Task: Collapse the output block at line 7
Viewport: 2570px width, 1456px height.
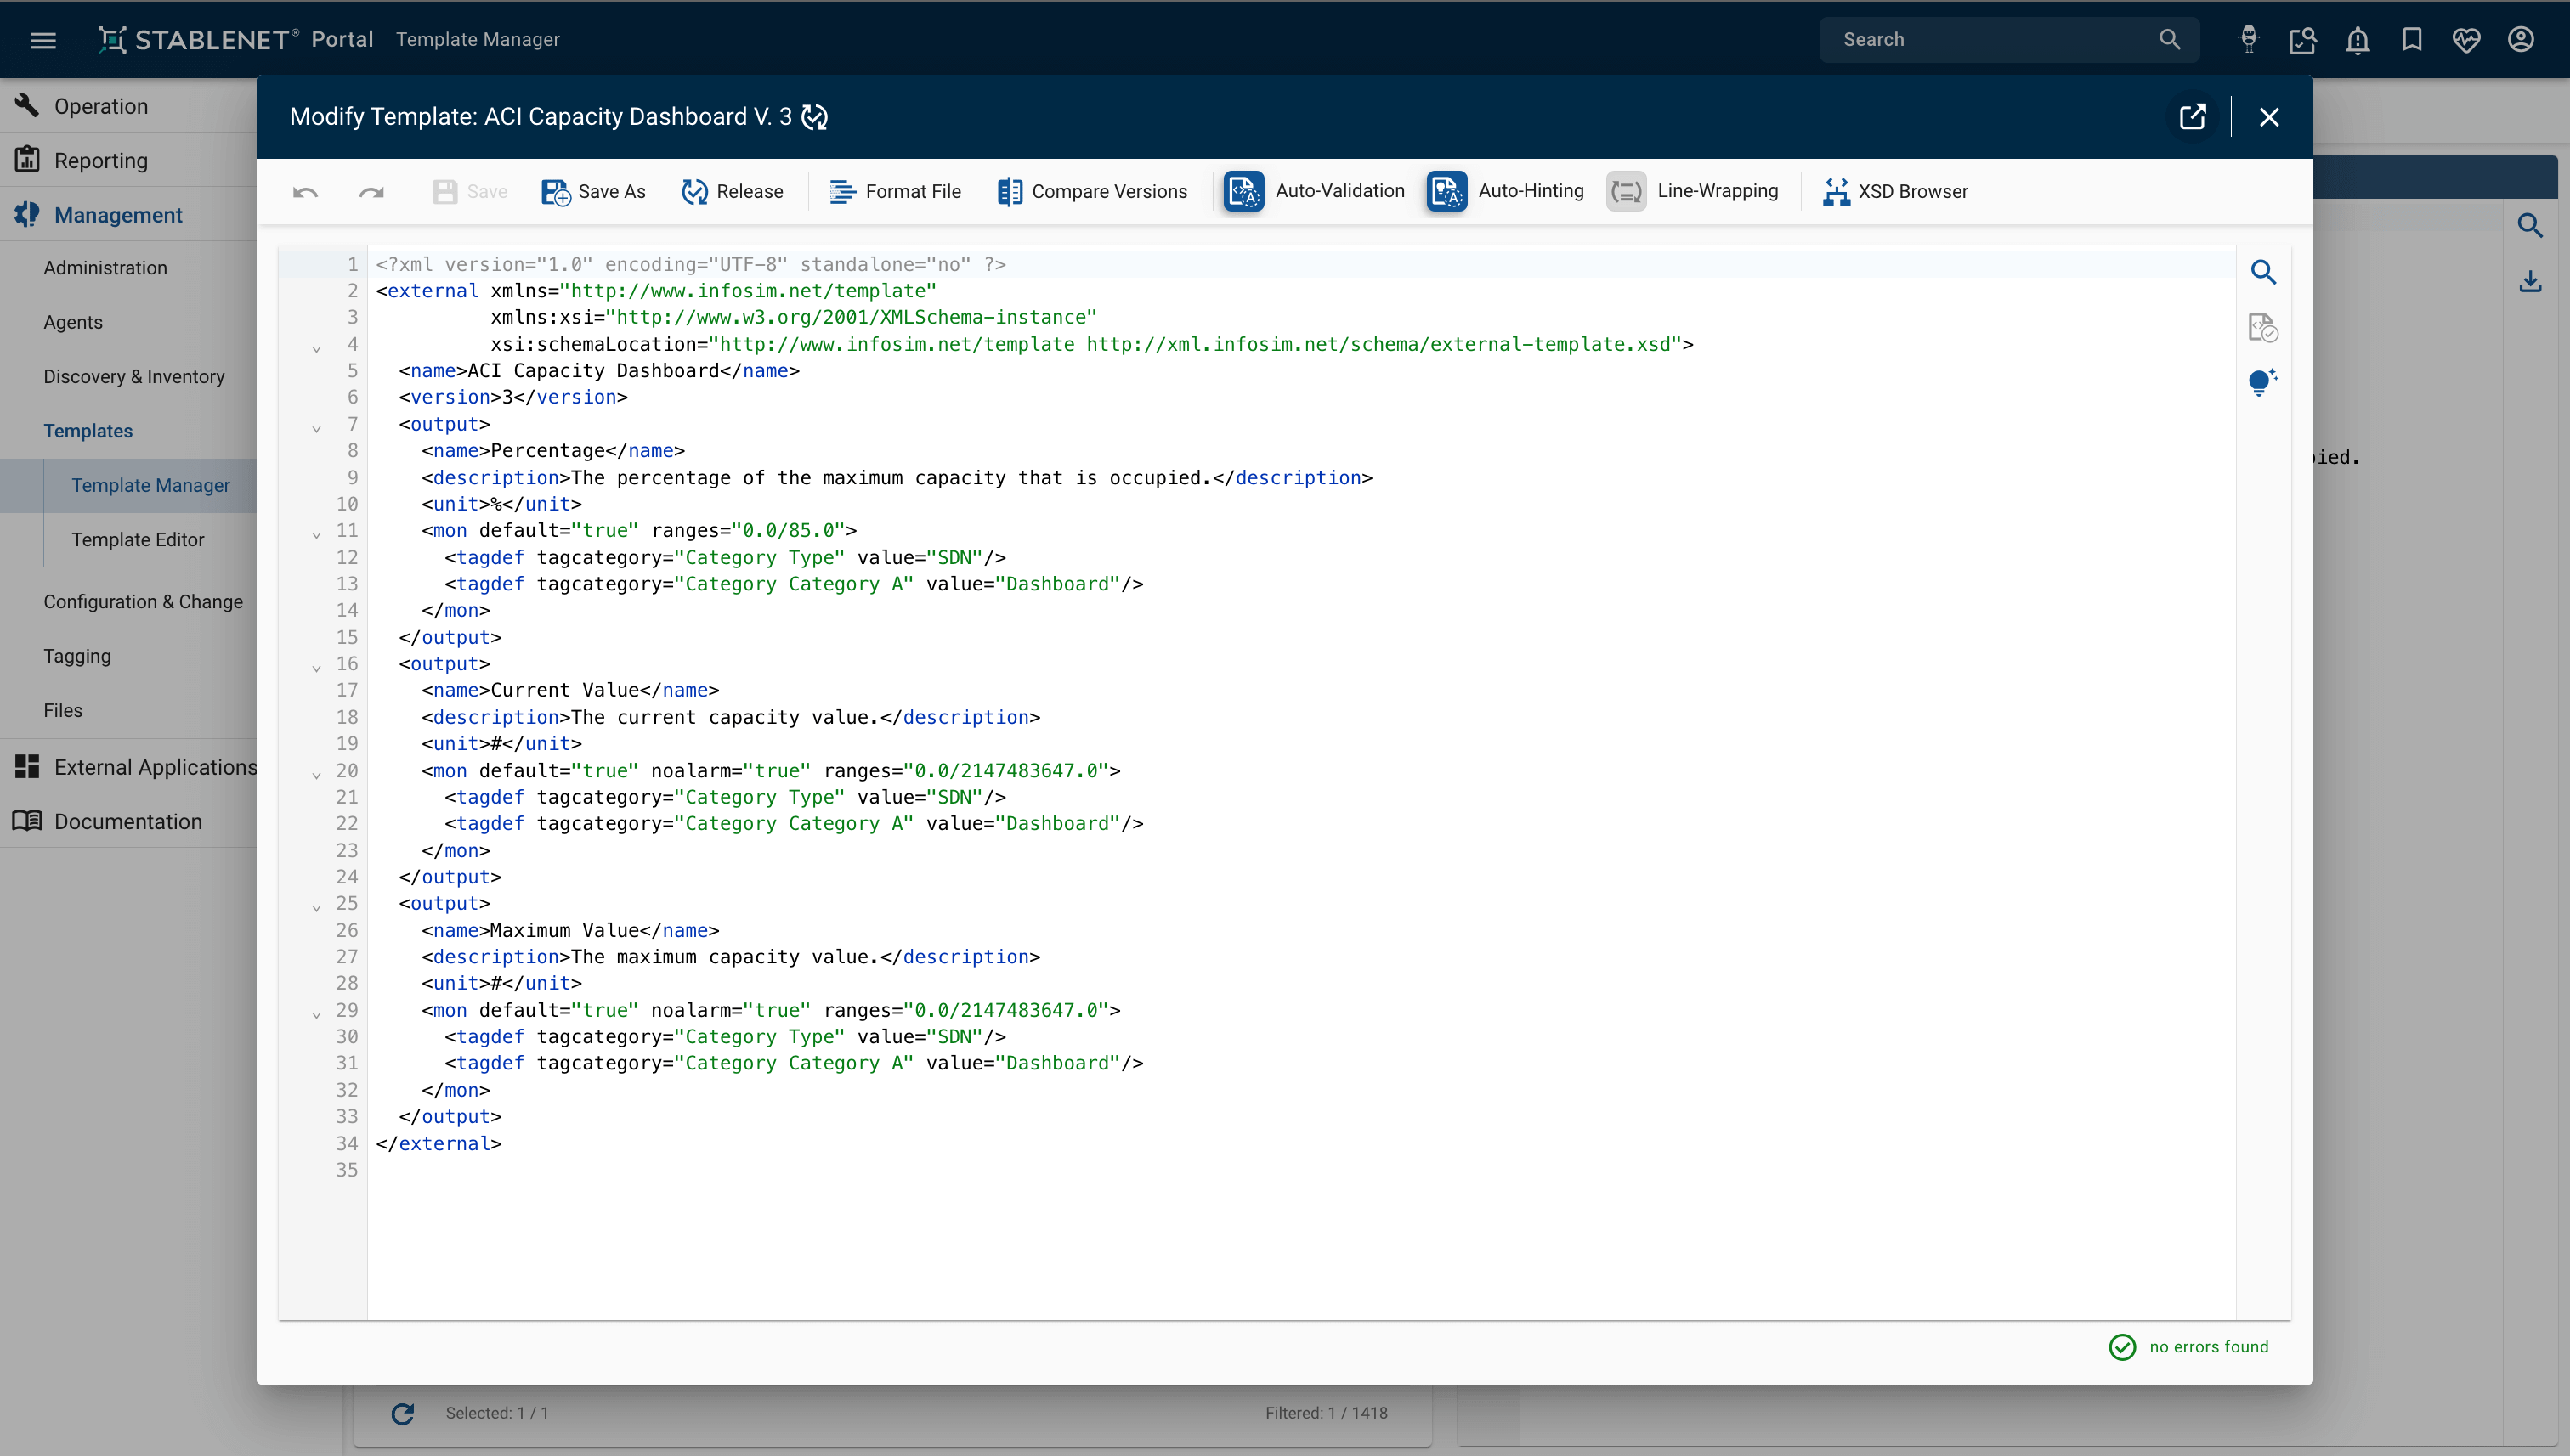Action: click(316, 429)
